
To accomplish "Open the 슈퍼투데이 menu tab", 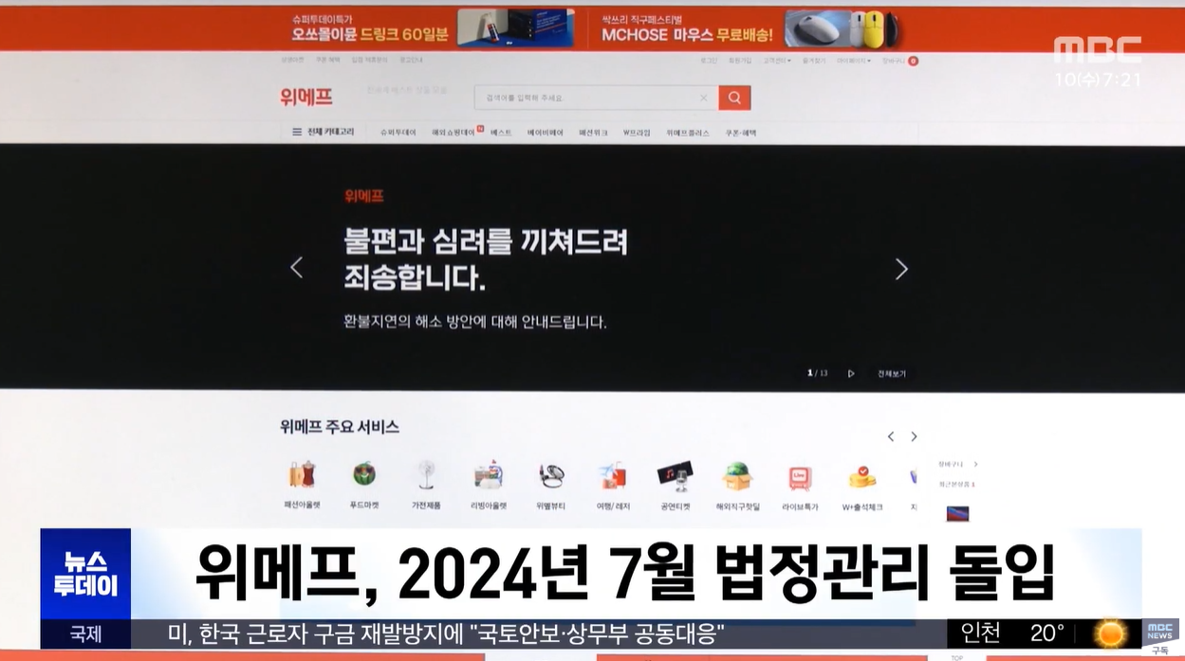I will coord(398,133).
